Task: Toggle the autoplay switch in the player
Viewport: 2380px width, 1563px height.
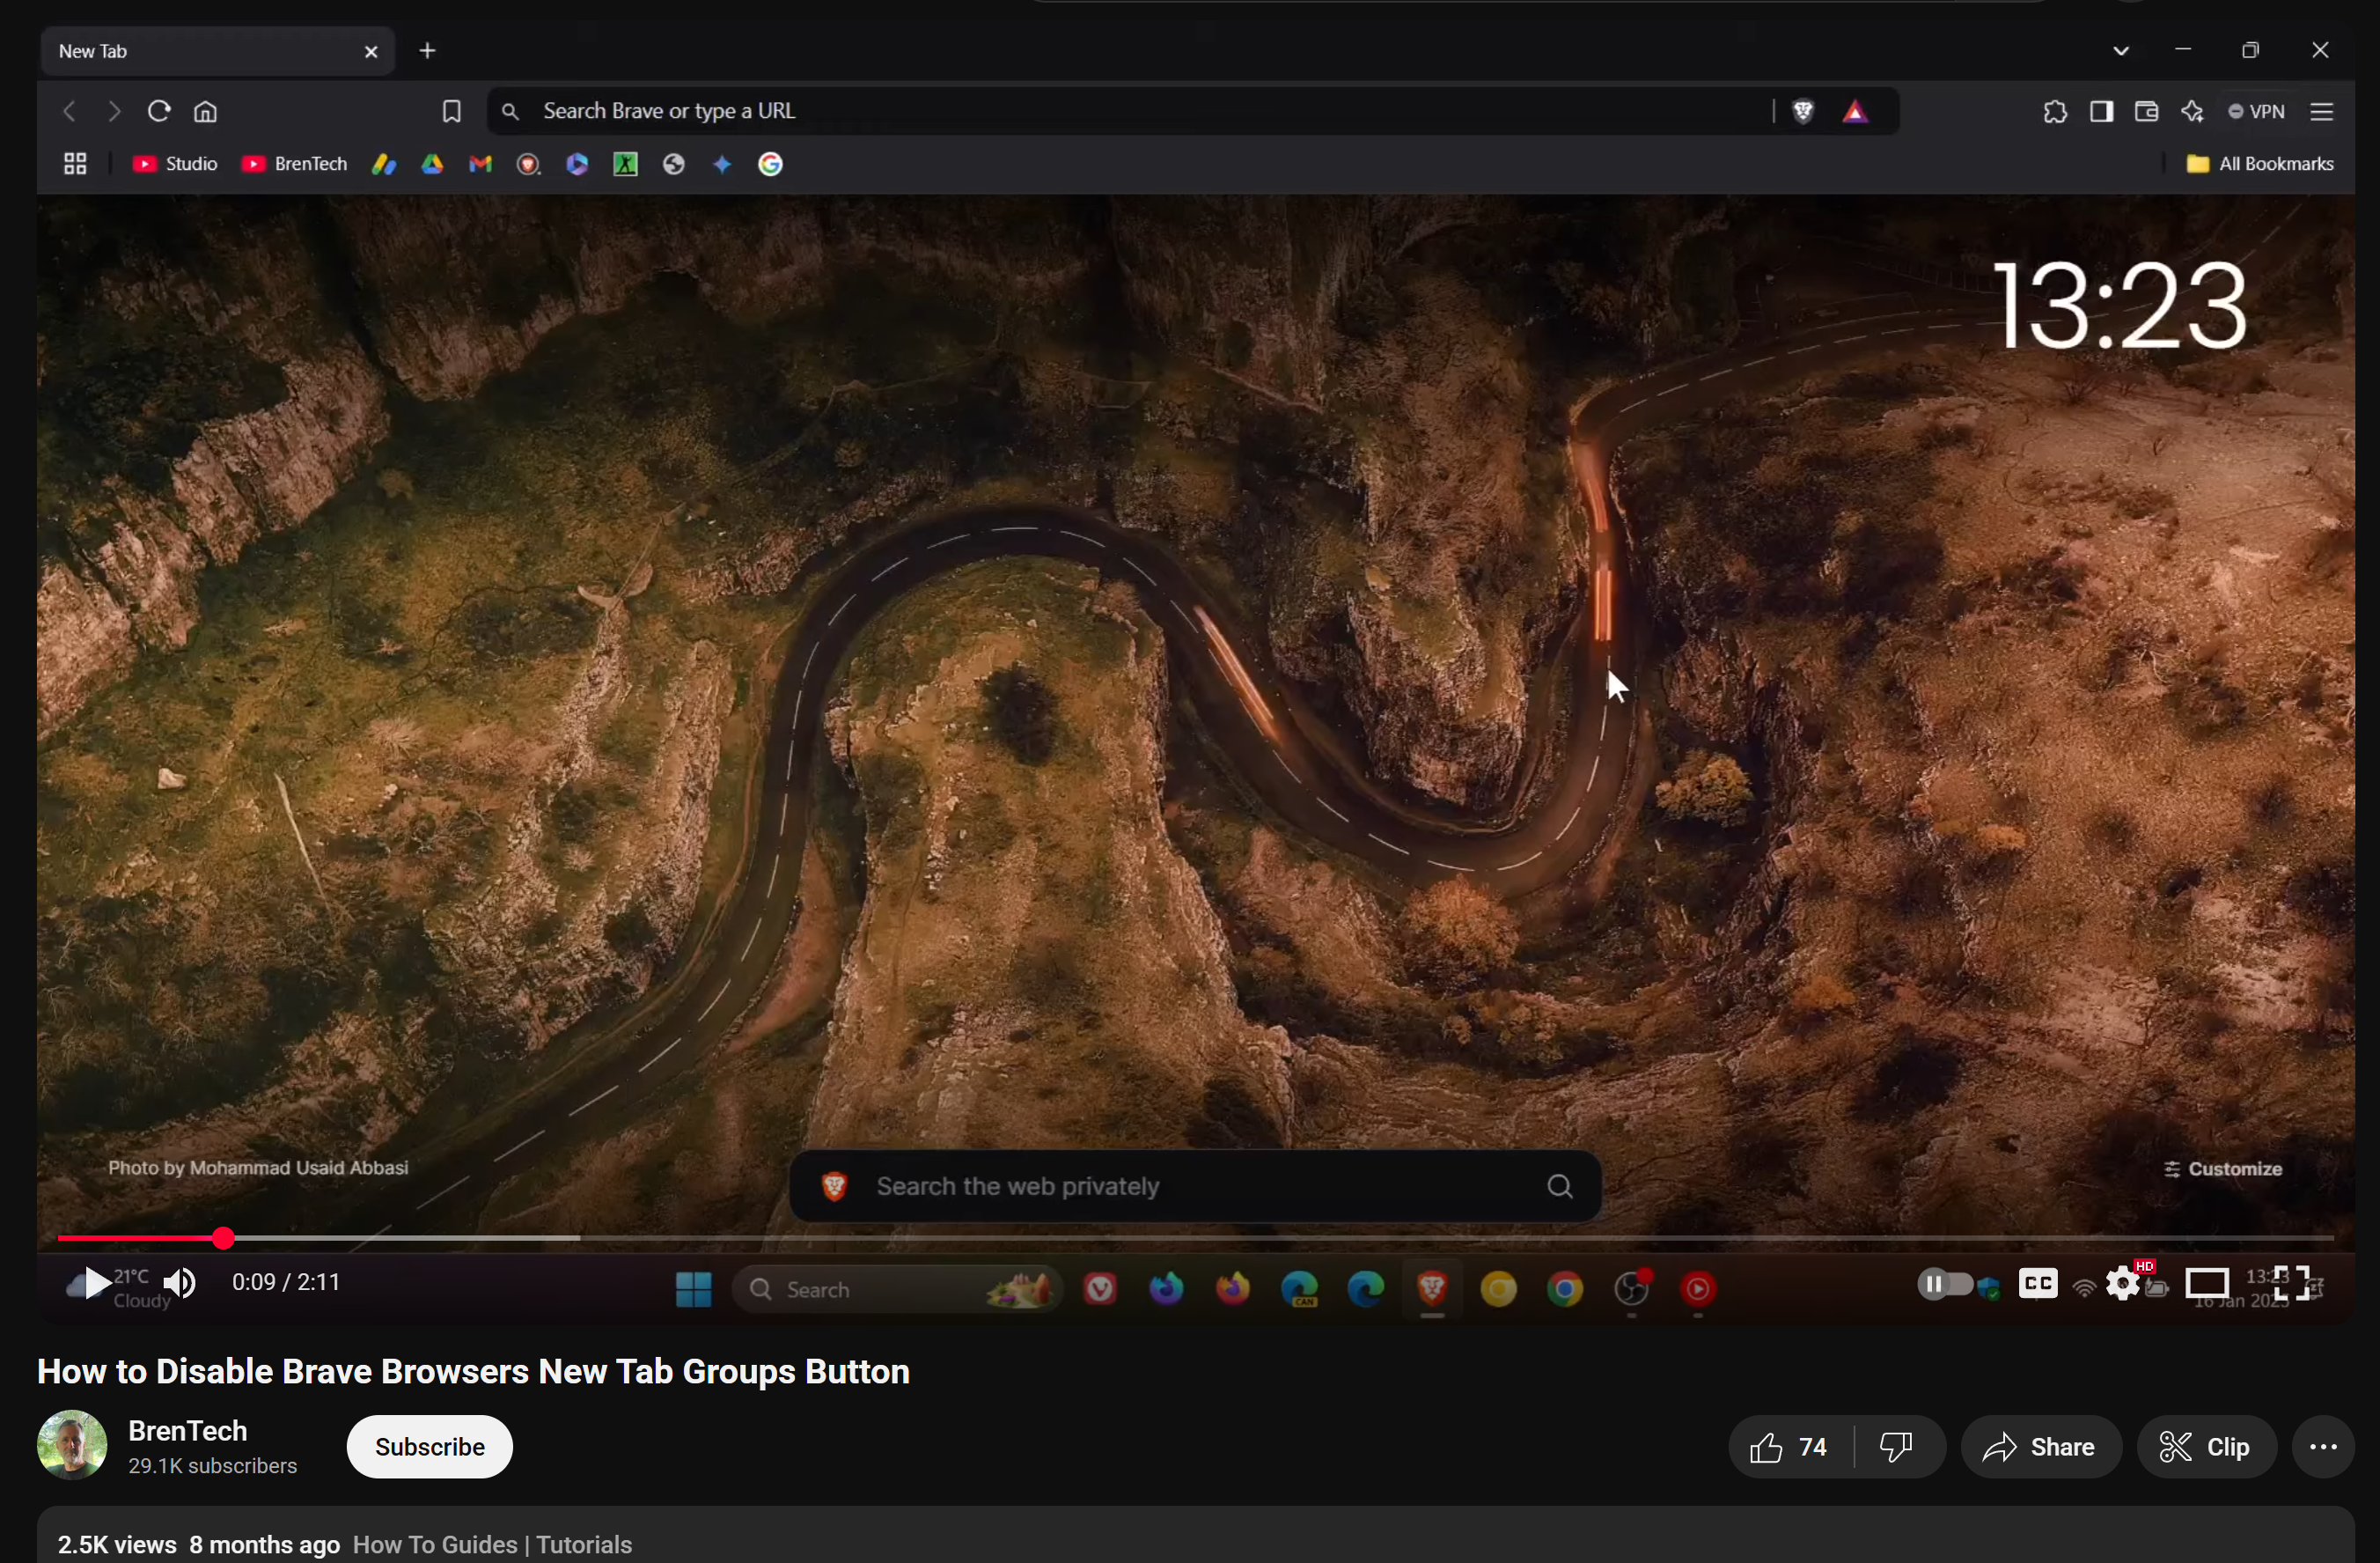Action: pyautogui.click(x=1945, y=1283)
